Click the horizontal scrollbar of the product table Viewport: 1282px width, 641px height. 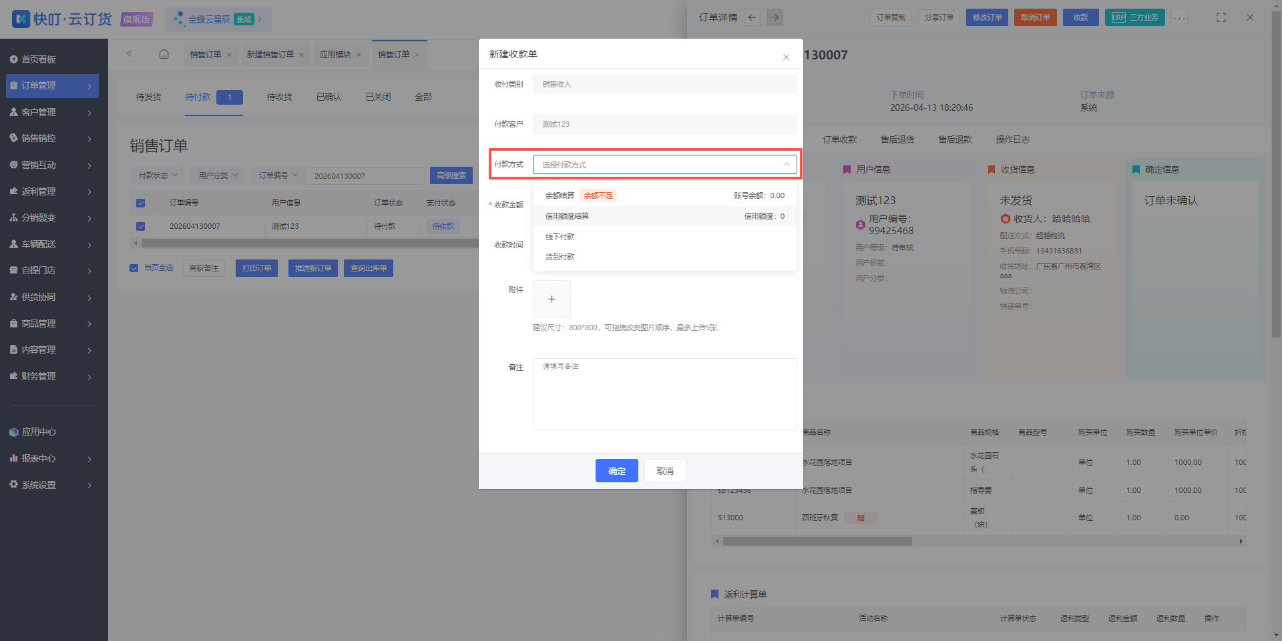(817, 542)
